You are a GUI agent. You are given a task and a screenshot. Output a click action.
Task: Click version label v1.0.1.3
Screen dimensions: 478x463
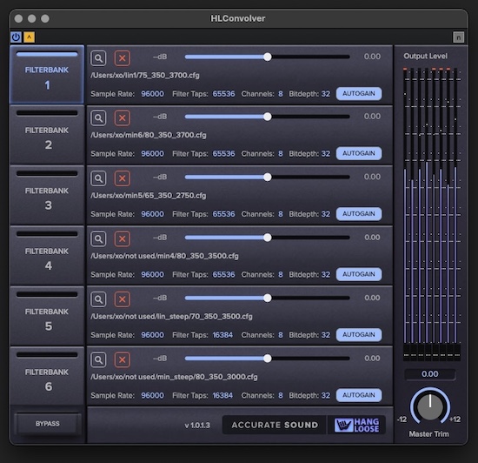tap(197, 426)
